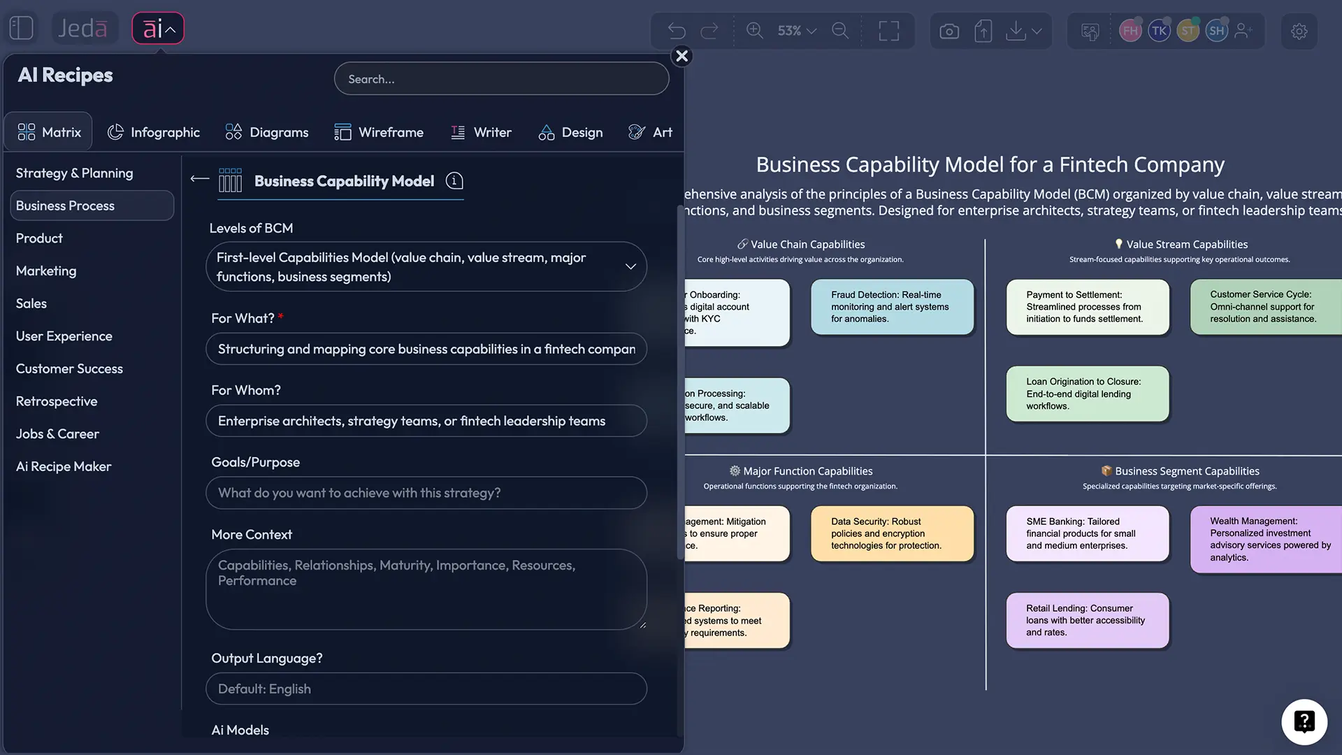Viewport: 1342px width, 755px height.
Task: Open the presentation mode icon
Action: [890, 31]
